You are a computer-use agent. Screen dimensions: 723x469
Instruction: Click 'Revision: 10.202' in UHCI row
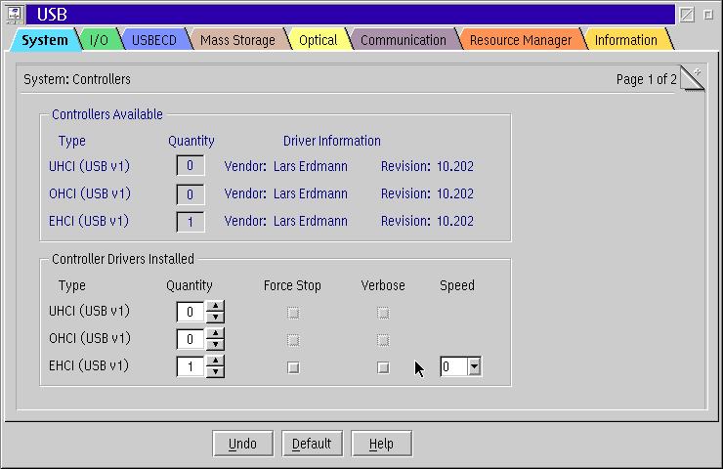[427, 166]
